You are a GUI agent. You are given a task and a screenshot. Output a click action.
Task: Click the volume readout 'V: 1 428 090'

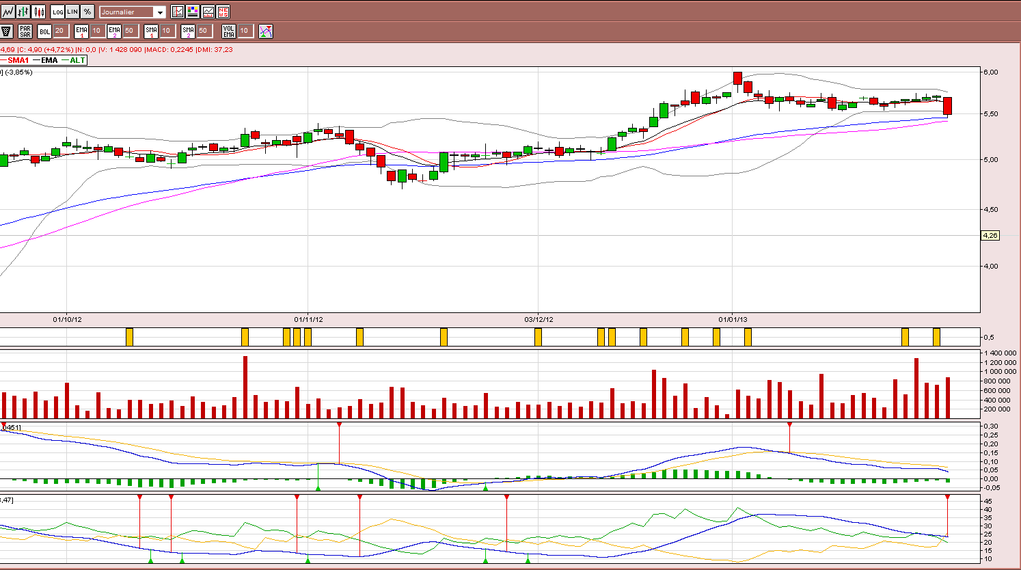[120, 49]
